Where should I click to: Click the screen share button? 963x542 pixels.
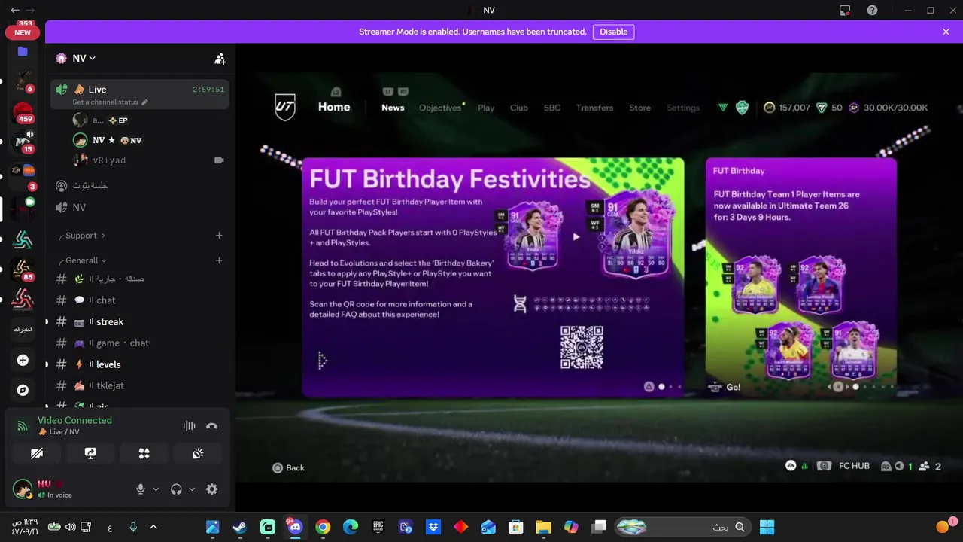click(90, 453)
